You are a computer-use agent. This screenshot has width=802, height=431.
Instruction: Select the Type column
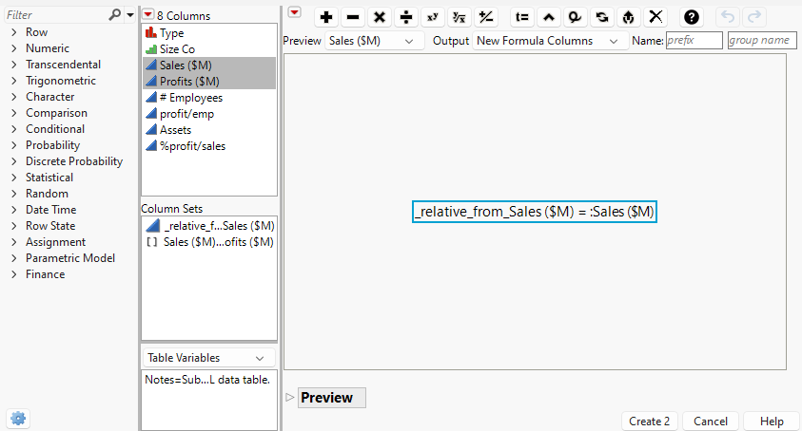[x=209, y=33]
